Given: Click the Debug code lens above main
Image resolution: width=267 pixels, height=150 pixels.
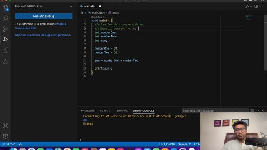Looking at the screenshot, I should click(101, 17).
